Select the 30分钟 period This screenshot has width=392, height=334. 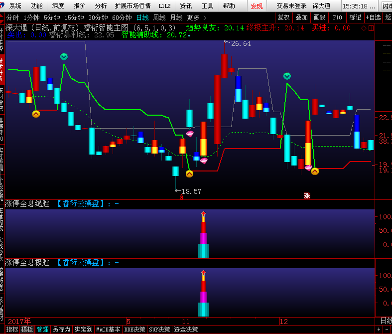pos(98,18)
